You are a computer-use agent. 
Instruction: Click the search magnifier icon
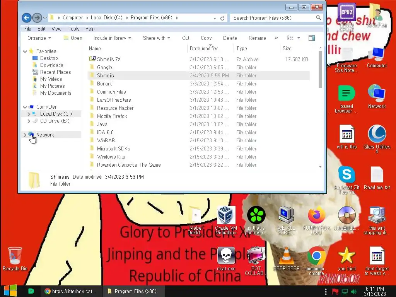(318, 18)
